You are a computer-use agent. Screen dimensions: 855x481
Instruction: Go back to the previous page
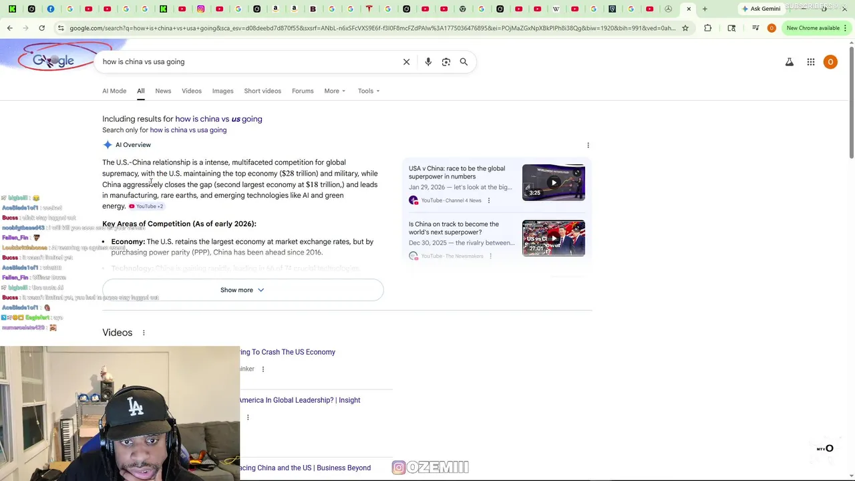[9, 28]
